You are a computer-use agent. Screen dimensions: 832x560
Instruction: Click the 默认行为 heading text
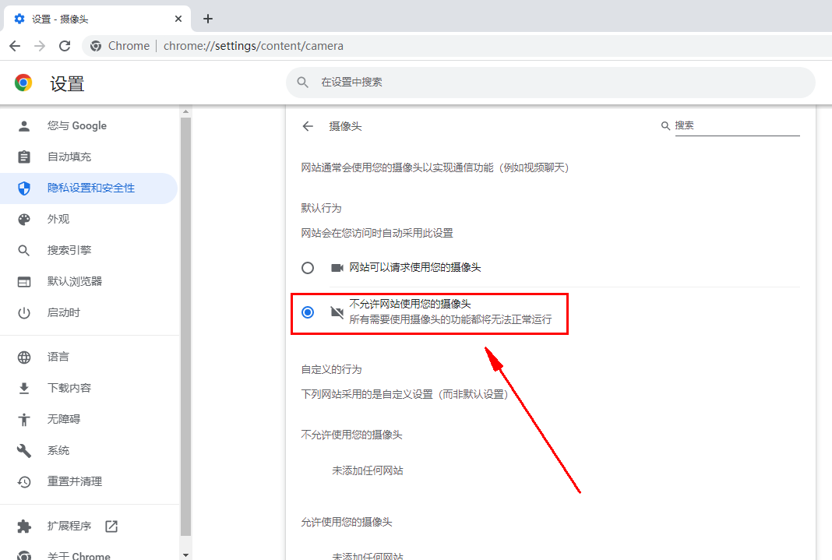pyautogui.click(x=322, y=209)
